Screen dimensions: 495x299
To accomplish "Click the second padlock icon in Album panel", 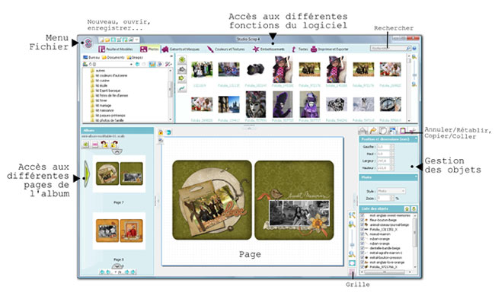I will [114, 145].
